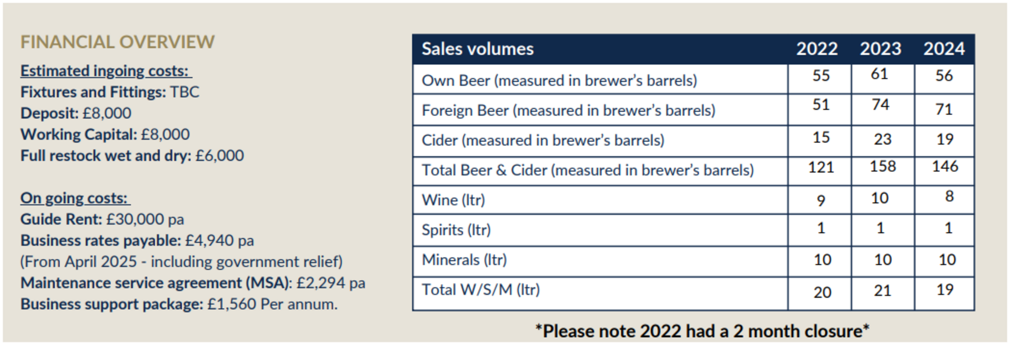
Task: Select the Business support package line
Action: [x=179, y=304]
